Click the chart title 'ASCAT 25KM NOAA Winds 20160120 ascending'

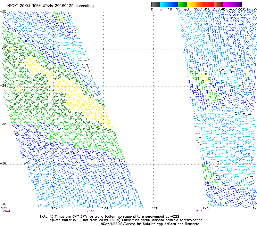click(x=50, y=6)
